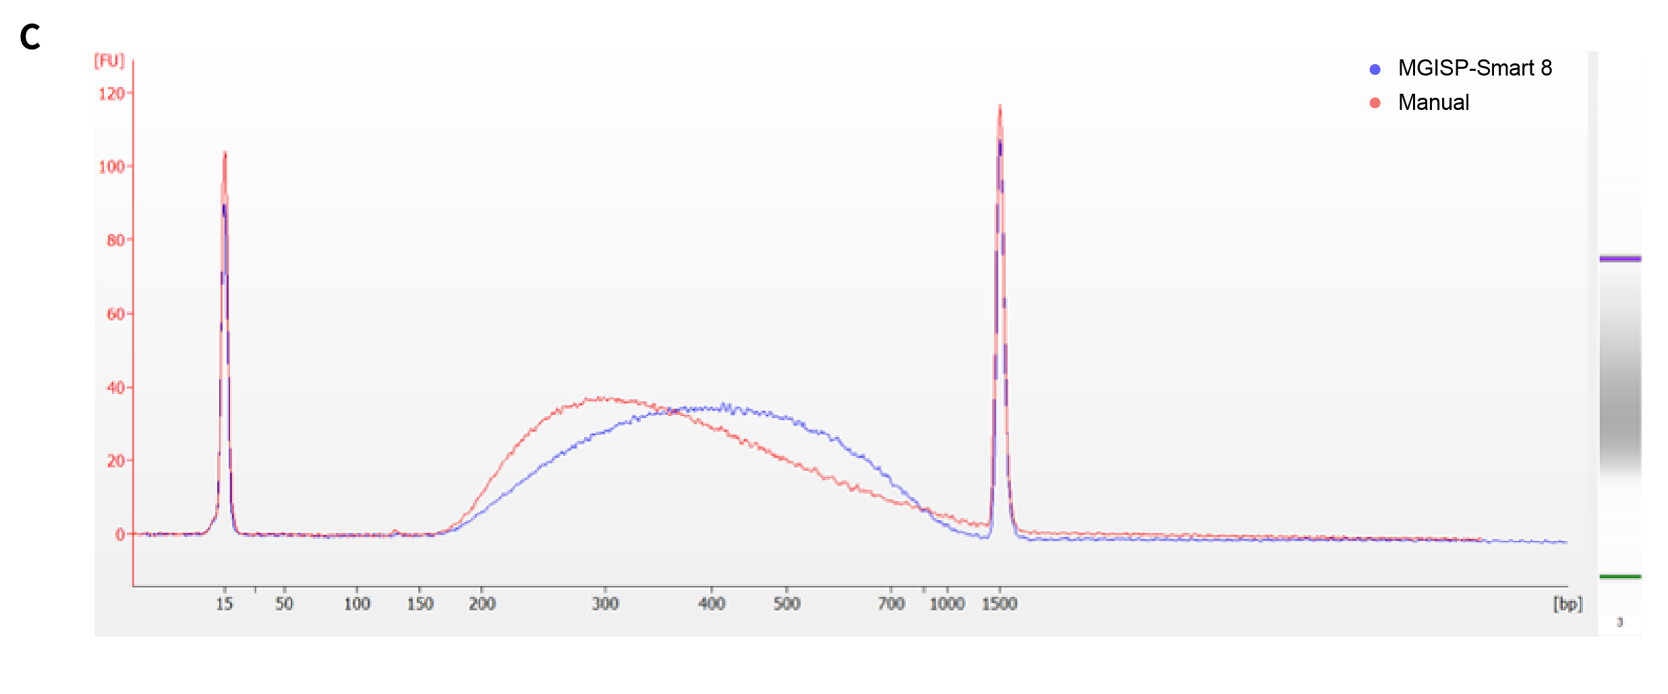The image size is (1668, 694).
Task: Select the MGISP-Smart 8 legend label
Action: pyautogui.click(x=1474, y=68)
